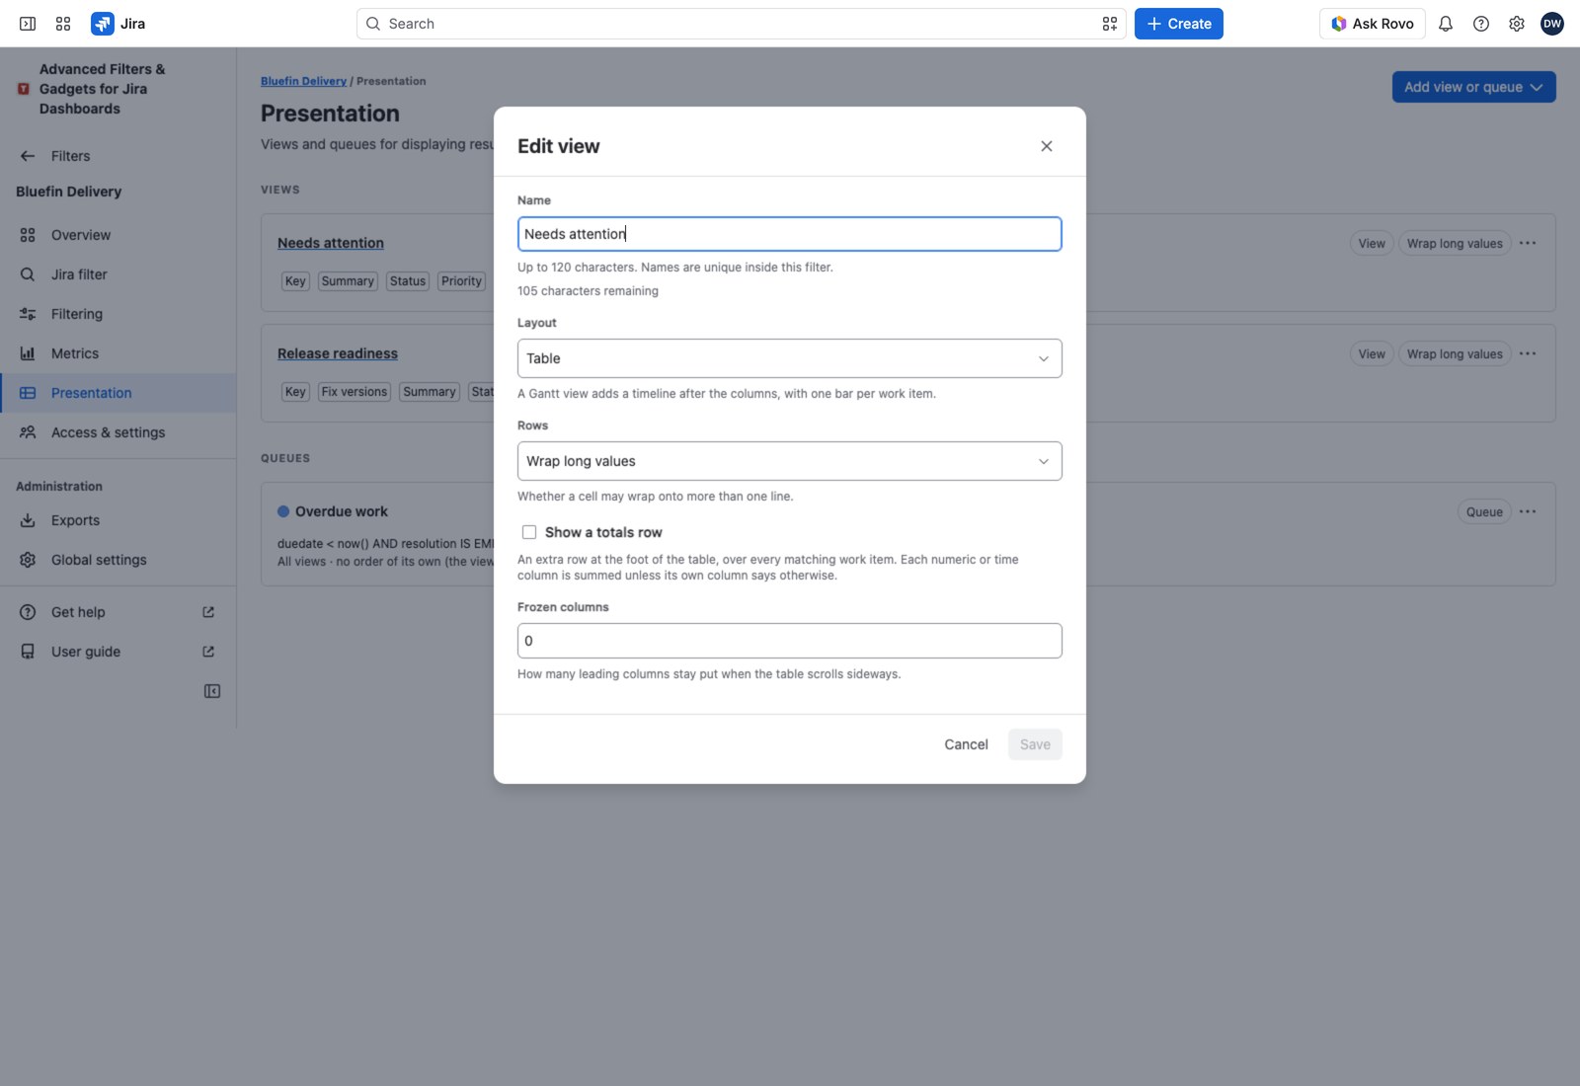Viewport: 1580px width, 1086px height.
Task: Open the Rows dropdown showing Wrap long values
Action: (790, 461)
